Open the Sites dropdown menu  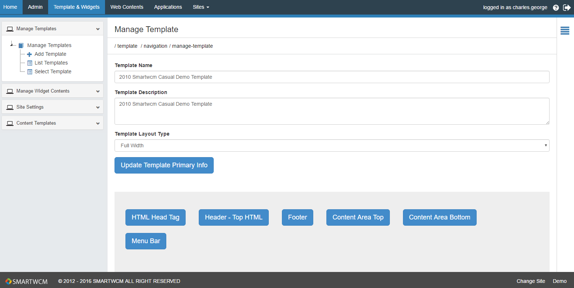(x=201, y=7)
